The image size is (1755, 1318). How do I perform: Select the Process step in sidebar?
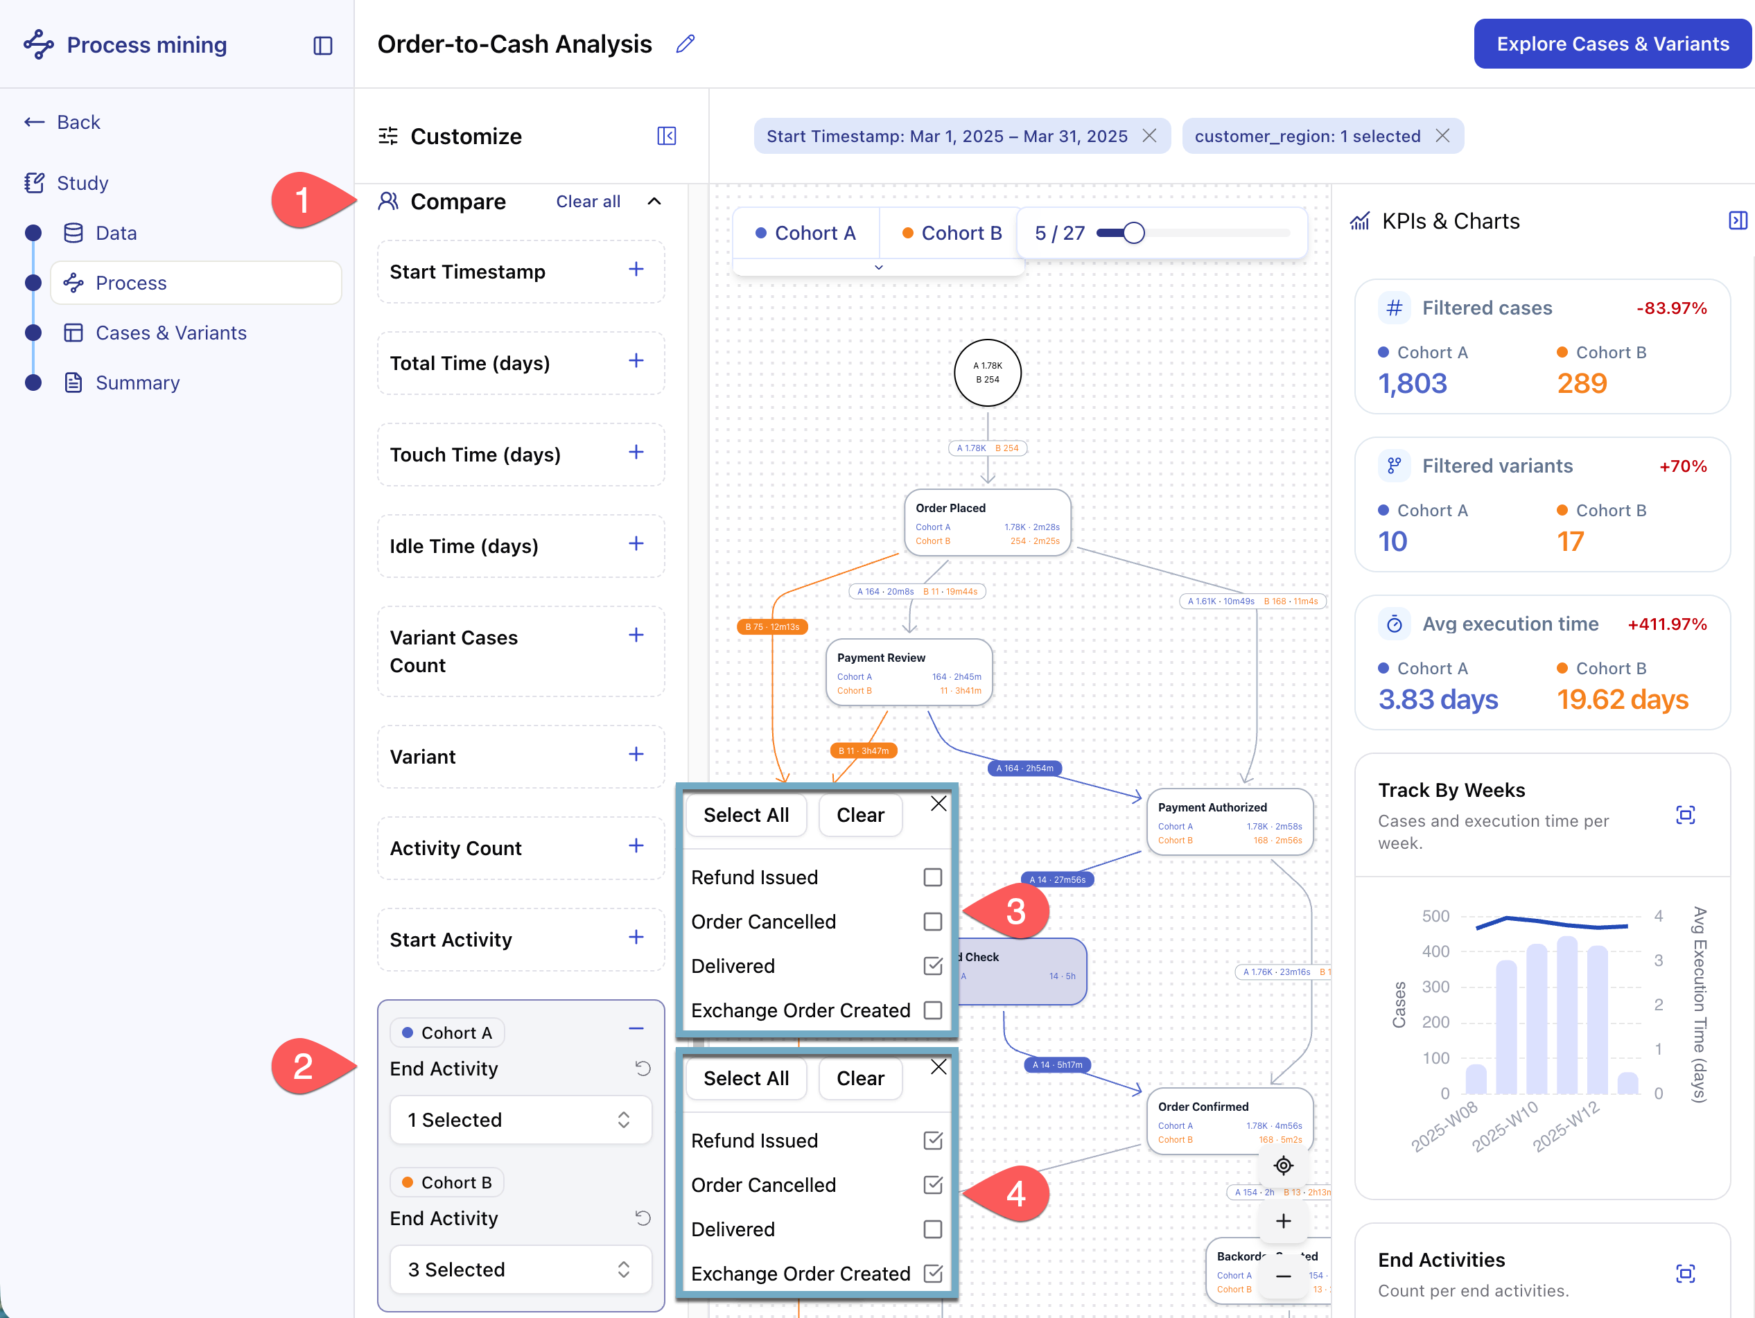[196, 283]
